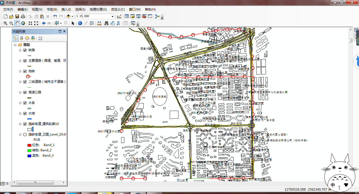Click the Go To XY tool
Image resolution: width=359 pixels, height=194 pixels.
pyautogui.click(x=118, y=23)
